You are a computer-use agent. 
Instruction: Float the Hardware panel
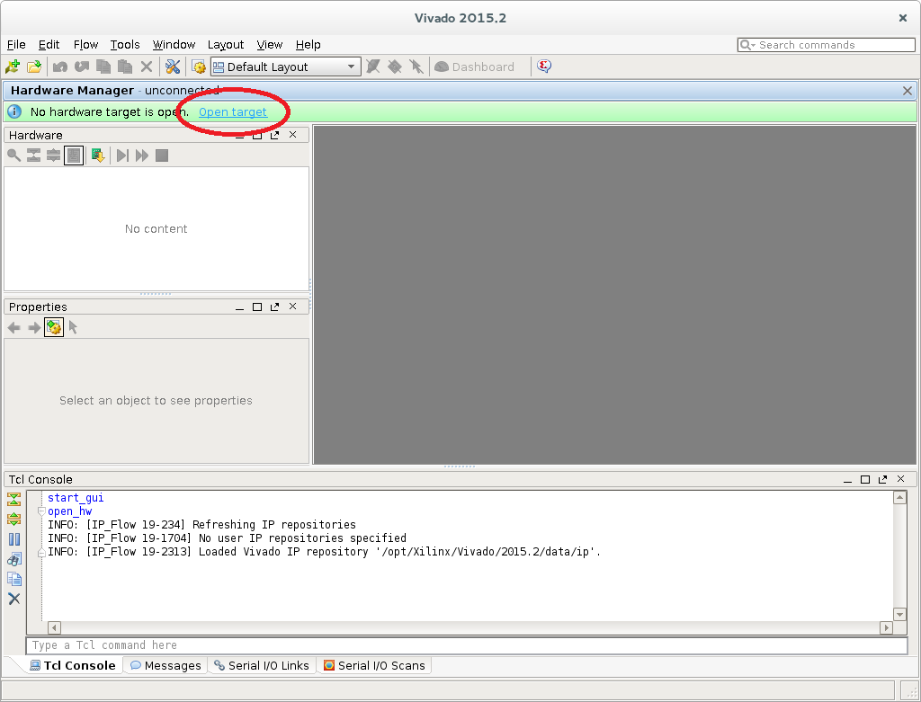[x=274, y=135]
